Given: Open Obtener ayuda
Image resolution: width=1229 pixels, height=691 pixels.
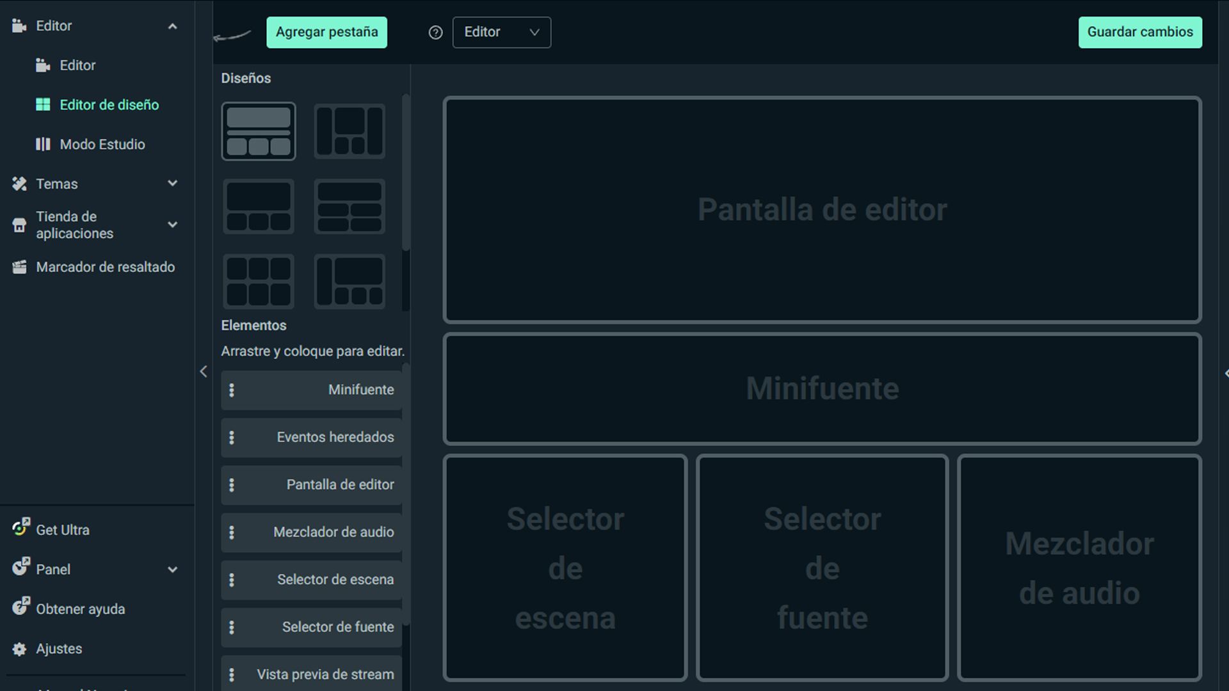Looking at the screenshot, I should tap(81, 608).
